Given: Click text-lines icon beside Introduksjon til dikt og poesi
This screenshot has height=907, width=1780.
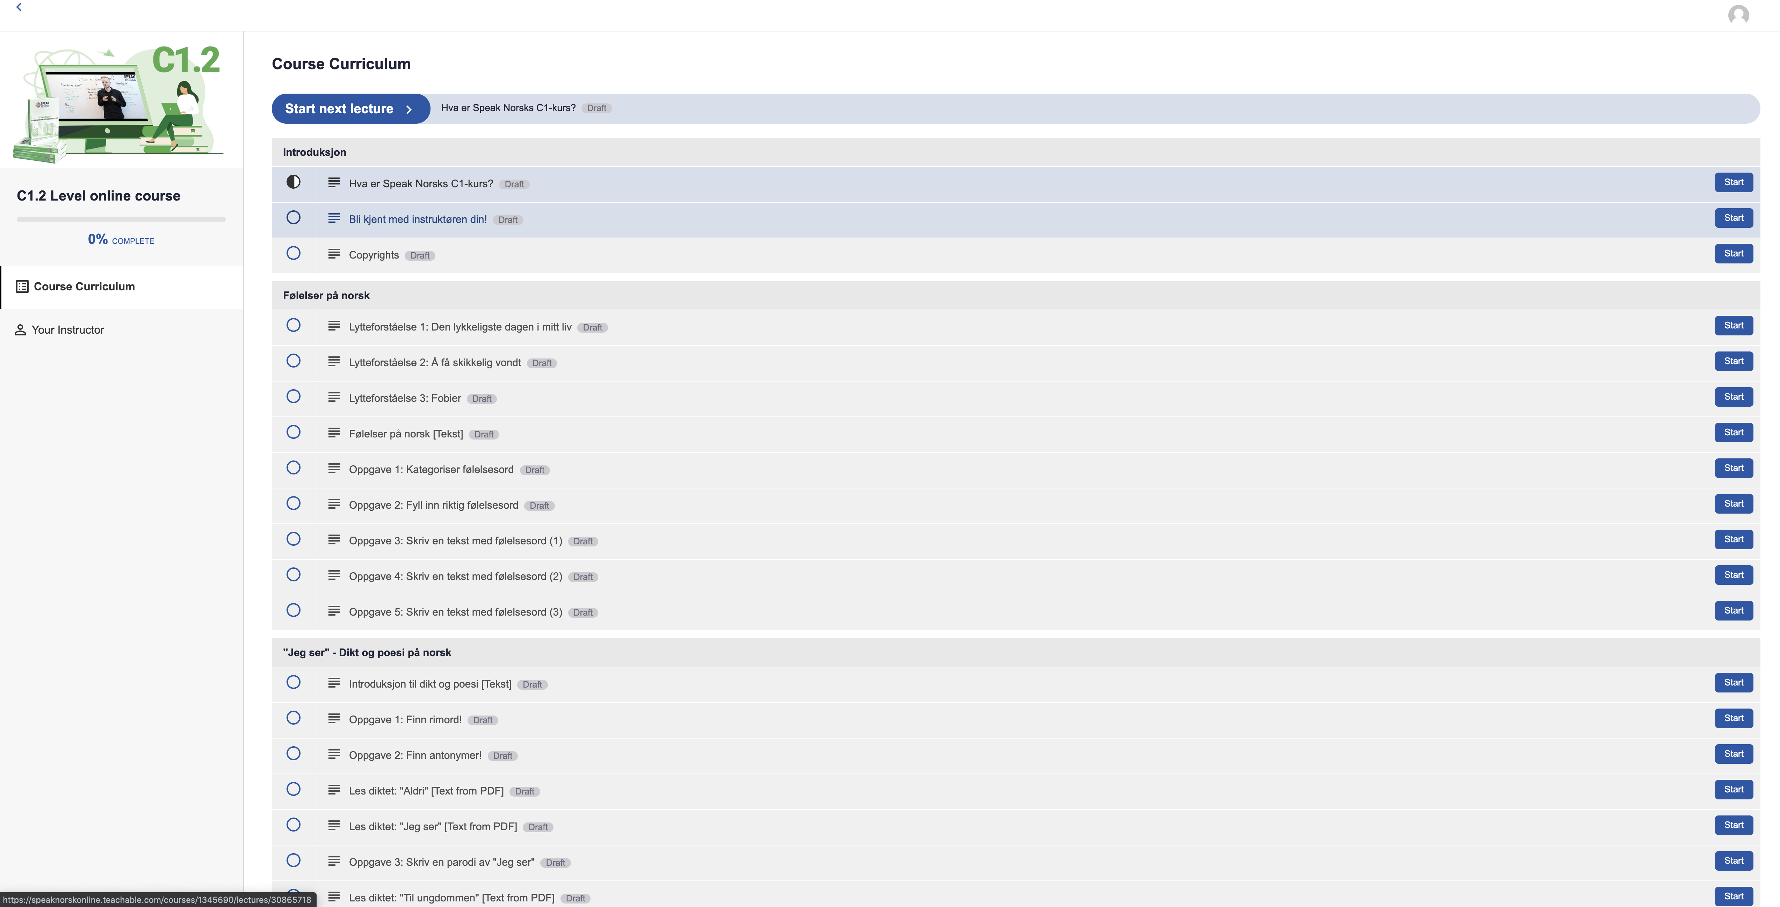Looking at the screenshot, I should click(334, 682).
